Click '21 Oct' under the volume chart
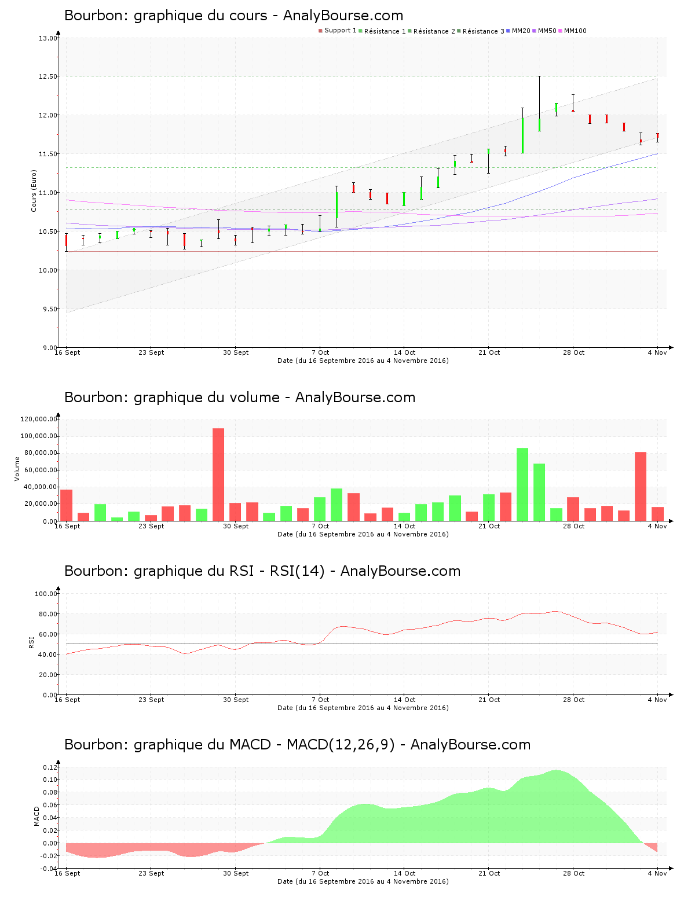 pos(489,526)
